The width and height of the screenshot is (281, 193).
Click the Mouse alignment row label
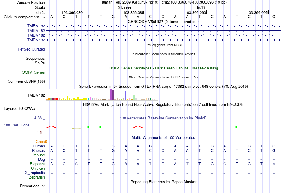pyautogui.click(x=39, y=155)
